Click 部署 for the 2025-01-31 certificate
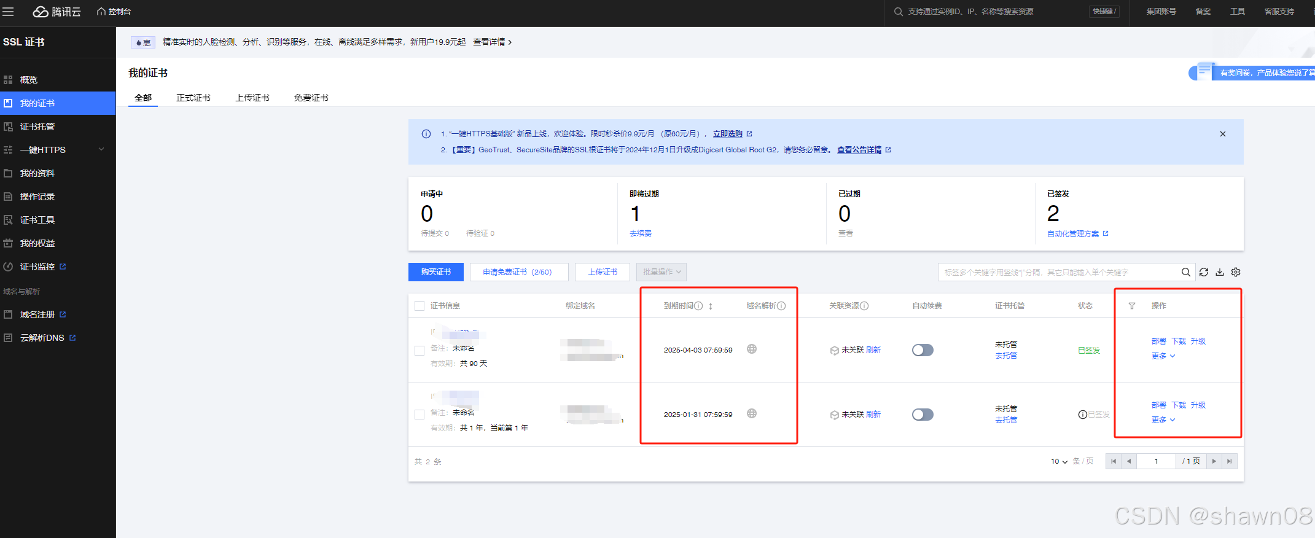 click(x=1159, y=405)
